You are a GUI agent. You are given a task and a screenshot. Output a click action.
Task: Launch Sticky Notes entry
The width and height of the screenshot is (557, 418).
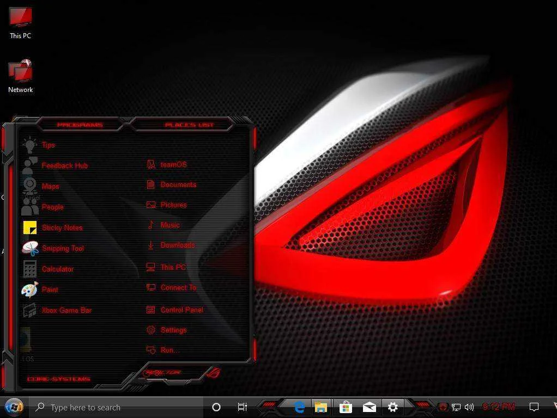coord(62,228)
